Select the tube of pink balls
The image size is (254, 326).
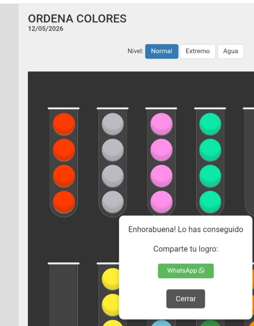pyautogui.click(x=161, y=162)
